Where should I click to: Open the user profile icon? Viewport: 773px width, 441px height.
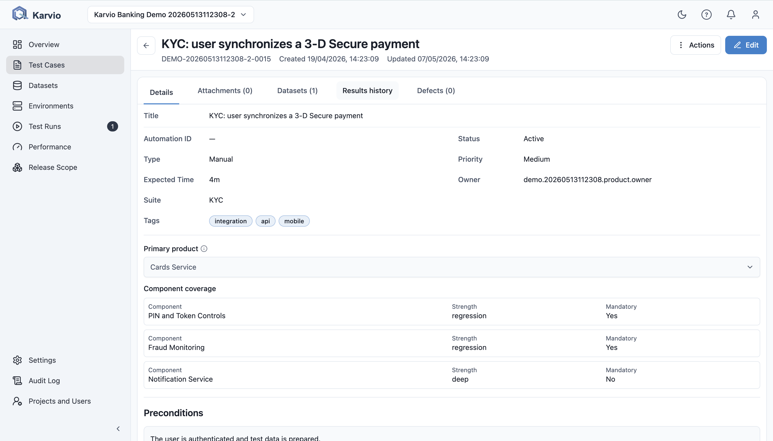[755, 15]
